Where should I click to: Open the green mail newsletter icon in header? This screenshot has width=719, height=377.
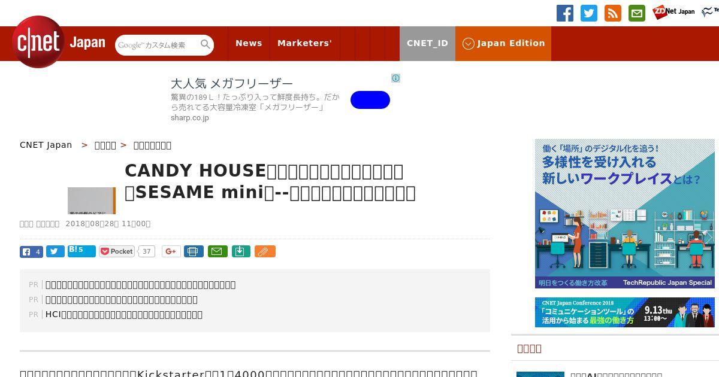(x=637, y=13)
